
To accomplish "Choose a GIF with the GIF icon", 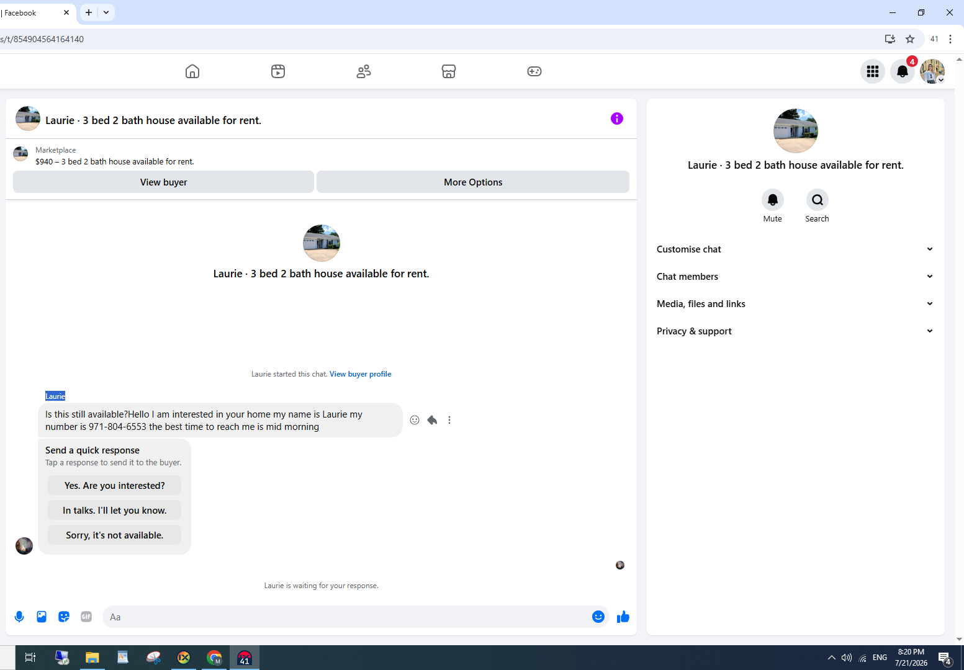I will coord(86,617).
